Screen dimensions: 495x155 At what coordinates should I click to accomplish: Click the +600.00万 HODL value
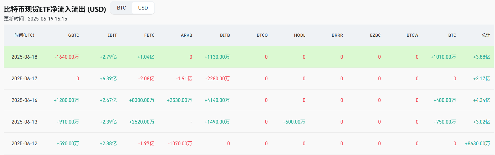(x=294, y=122)
